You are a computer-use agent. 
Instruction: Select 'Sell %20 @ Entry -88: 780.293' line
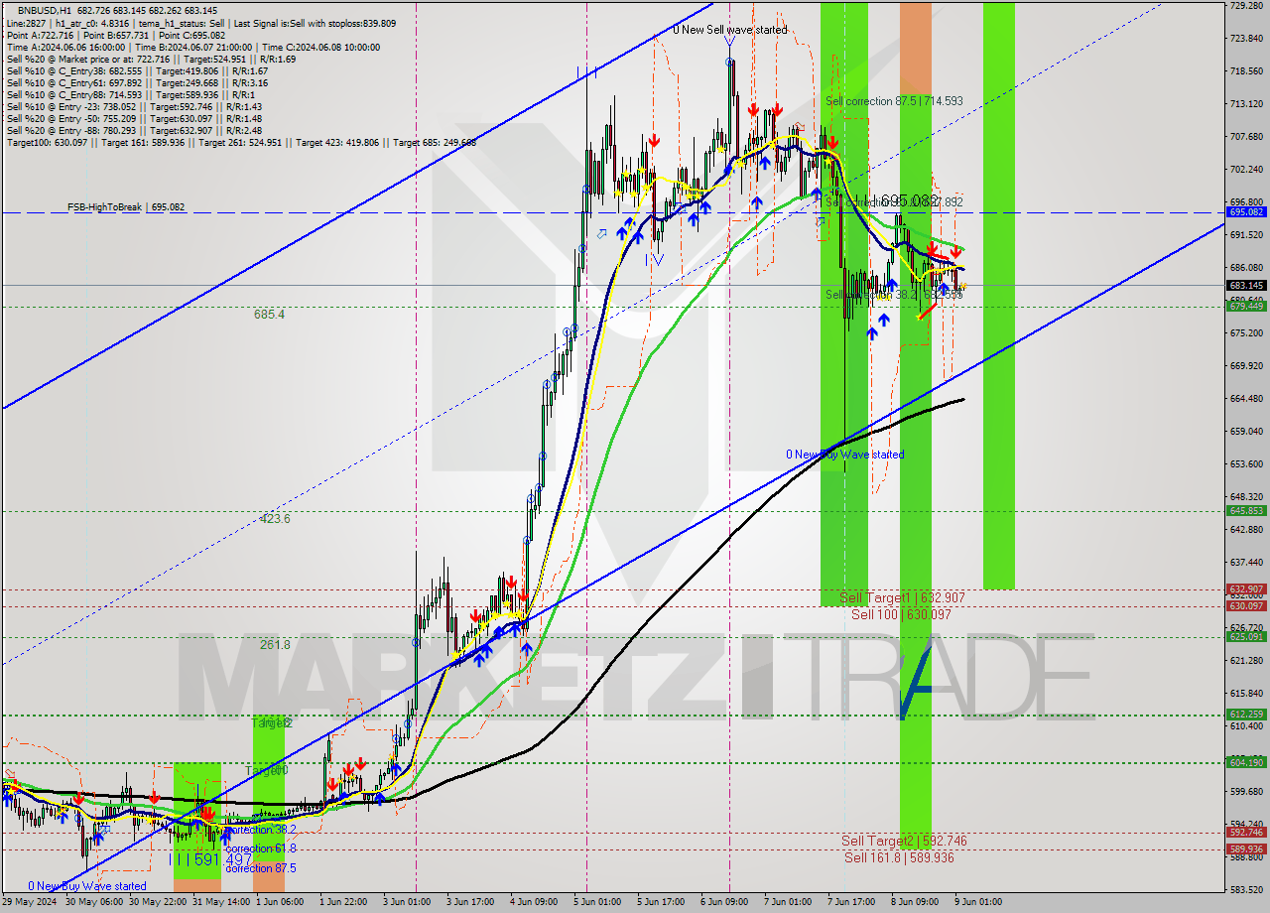(x=134, y=130)
